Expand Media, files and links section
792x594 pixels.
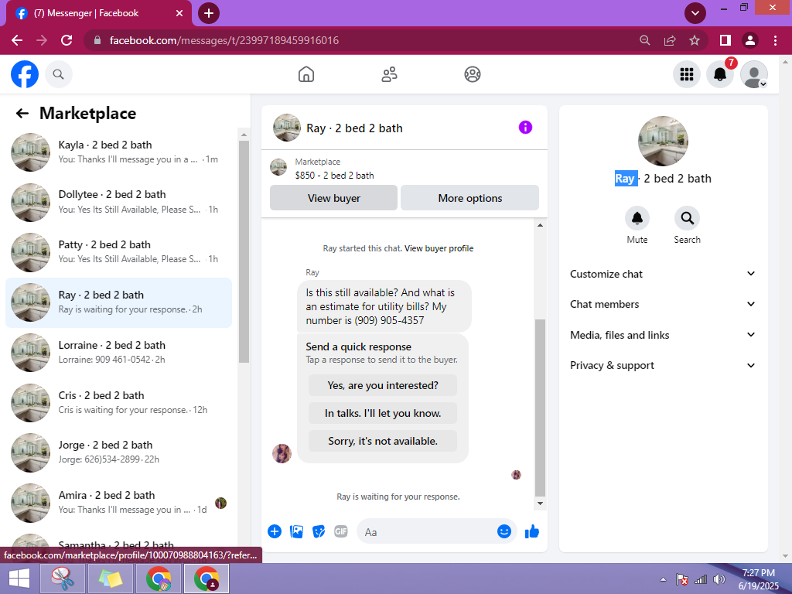pos(663,335)
